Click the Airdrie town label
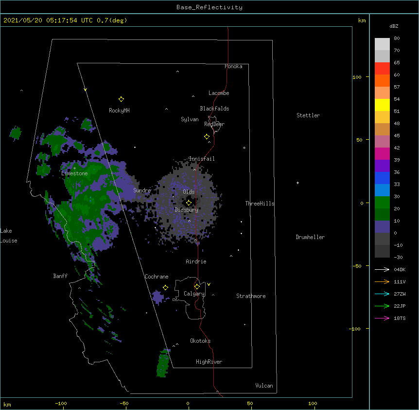 point(196,261)
